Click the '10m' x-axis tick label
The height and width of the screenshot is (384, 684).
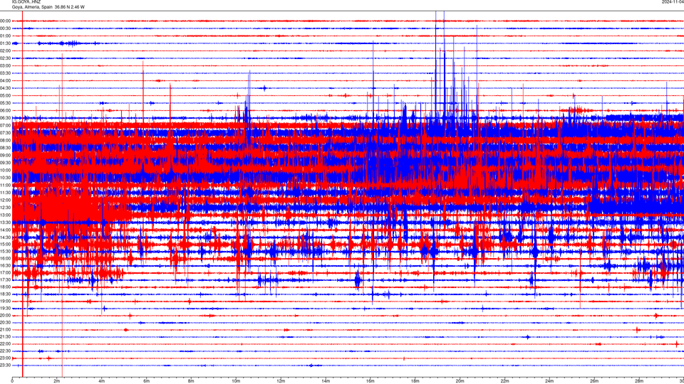tap(236, 381)
